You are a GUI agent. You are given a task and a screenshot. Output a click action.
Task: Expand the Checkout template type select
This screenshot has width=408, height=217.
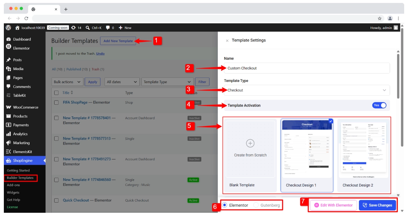tap(307, 90)
